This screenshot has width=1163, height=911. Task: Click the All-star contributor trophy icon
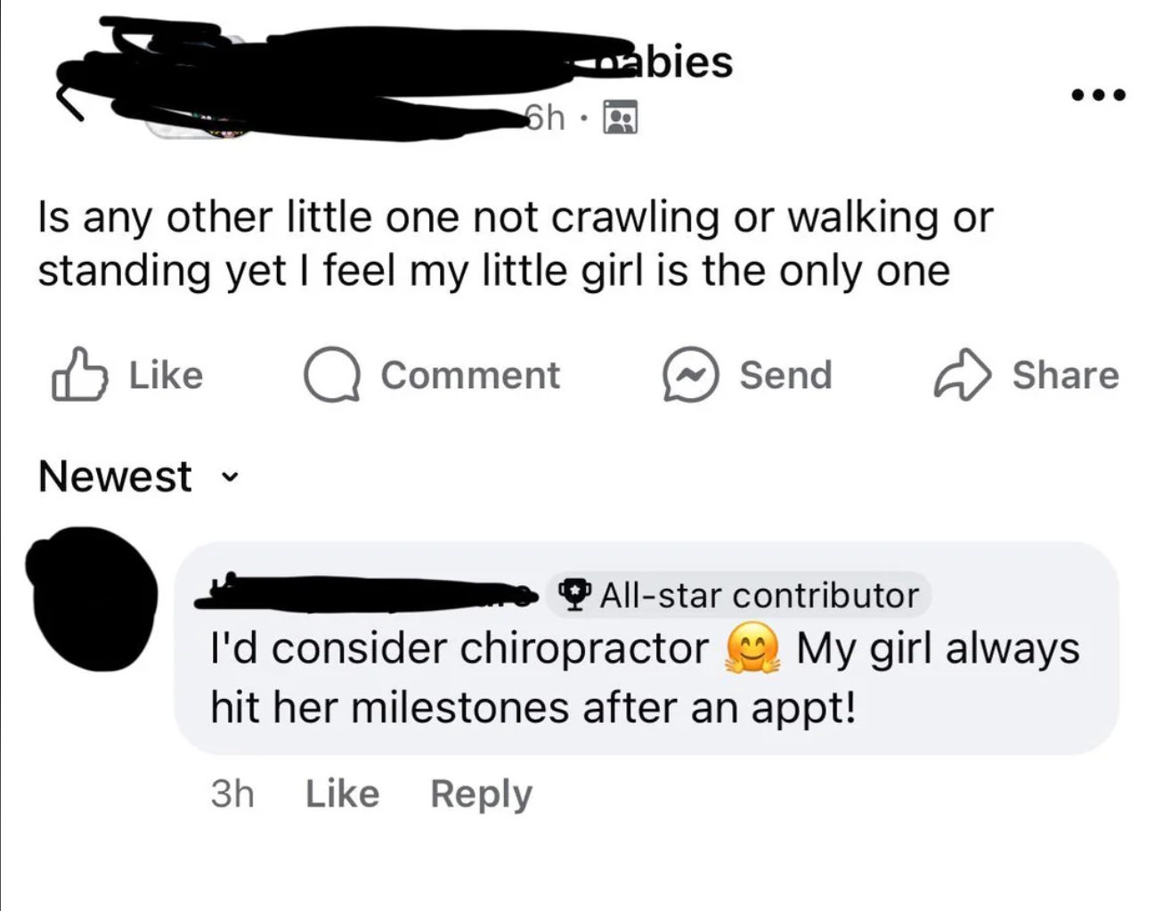coord(575,595)
